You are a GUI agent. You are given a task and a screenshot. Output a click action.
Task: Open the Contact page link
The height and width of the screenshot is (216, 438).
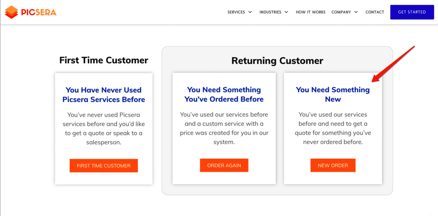375,12
